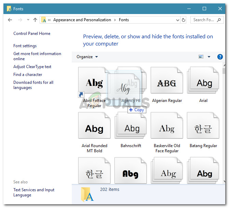The image size is (229, 208).
Task: Click the Arial label text
Action: 203,101
